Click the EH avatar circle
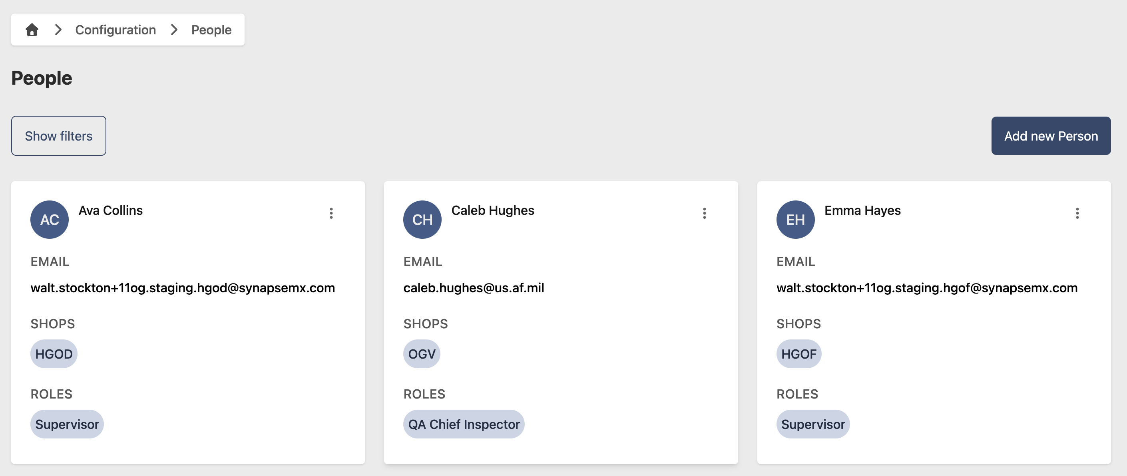Image resolution: width=1127 pixels, height=476 pixels. coord(795,219)
